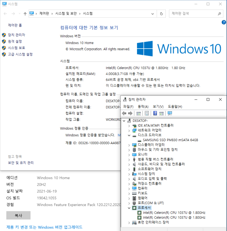Image resolution: width=227 pixels, height=231 pixels.
Task: Click the 4.00GB(3.71GB 사용 가능) memory value
Action: (125, 74)
